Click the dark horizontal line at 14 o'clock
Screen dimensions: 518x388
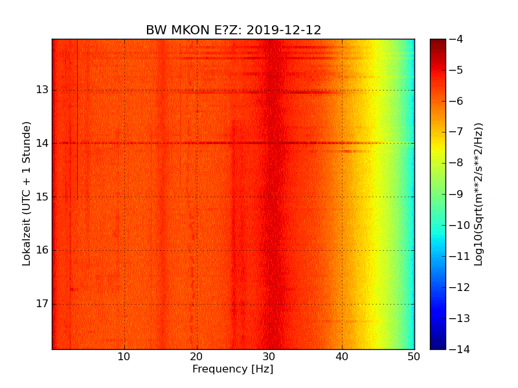coord(233,143)
